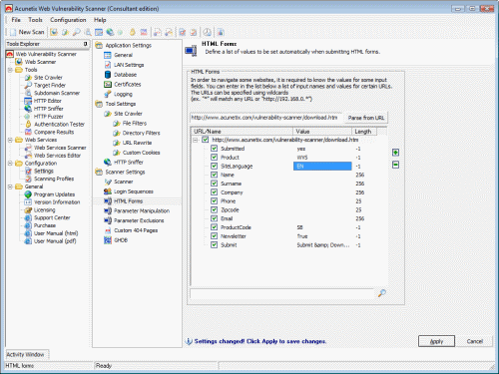499x374 pixels.
Task: Click the Apply button to save changes
Action: click(436, 341)
